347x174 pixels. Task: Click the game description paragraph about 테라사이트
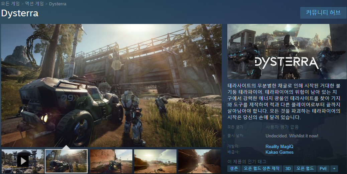pos(284,101)
